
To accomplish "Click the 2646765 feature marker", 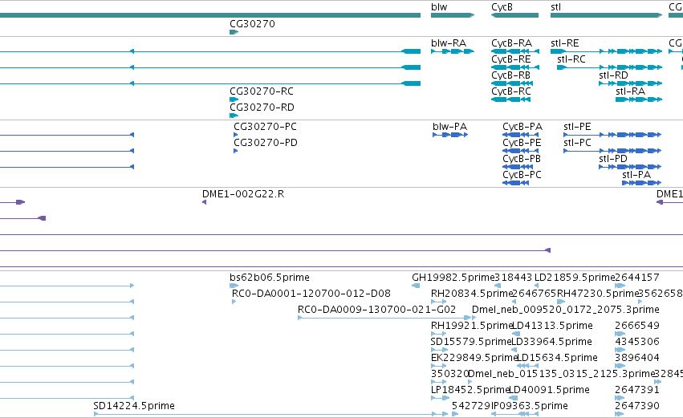I will (x=514, y=302).
